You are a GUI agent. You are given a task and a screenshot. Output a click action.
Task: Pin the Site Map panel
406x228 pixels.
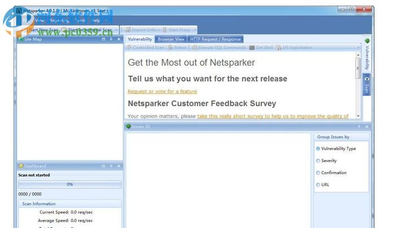click(x=111, y=39)
